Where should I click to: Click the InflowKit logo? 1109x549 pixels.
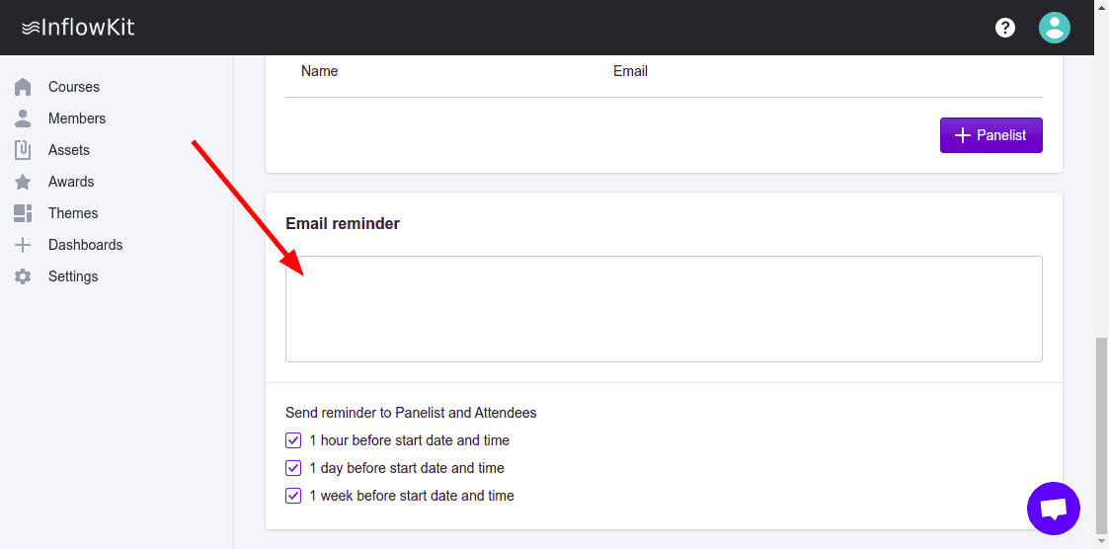(x=78, y=28)
